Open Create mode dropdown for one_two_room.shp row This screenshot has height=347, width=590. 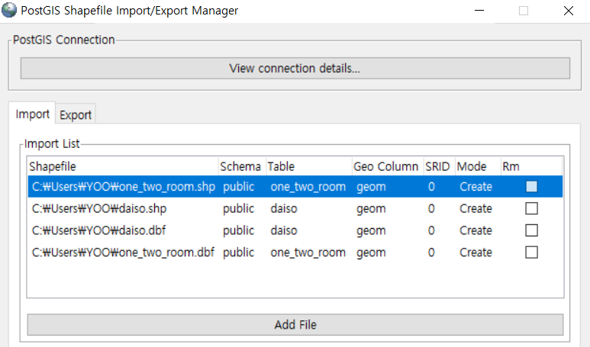476,187
